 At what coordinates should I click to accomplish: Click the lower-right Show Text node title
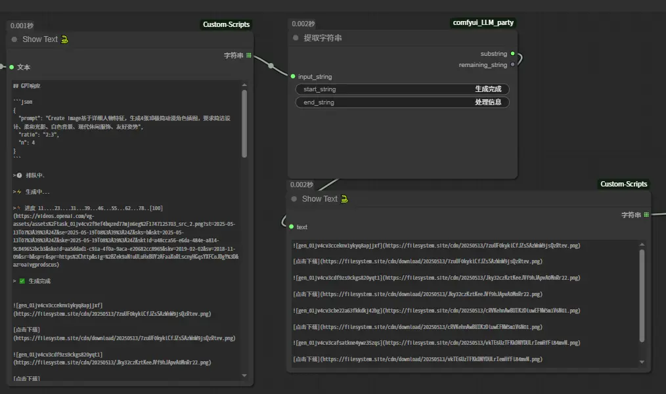click(x=319, y=199)
